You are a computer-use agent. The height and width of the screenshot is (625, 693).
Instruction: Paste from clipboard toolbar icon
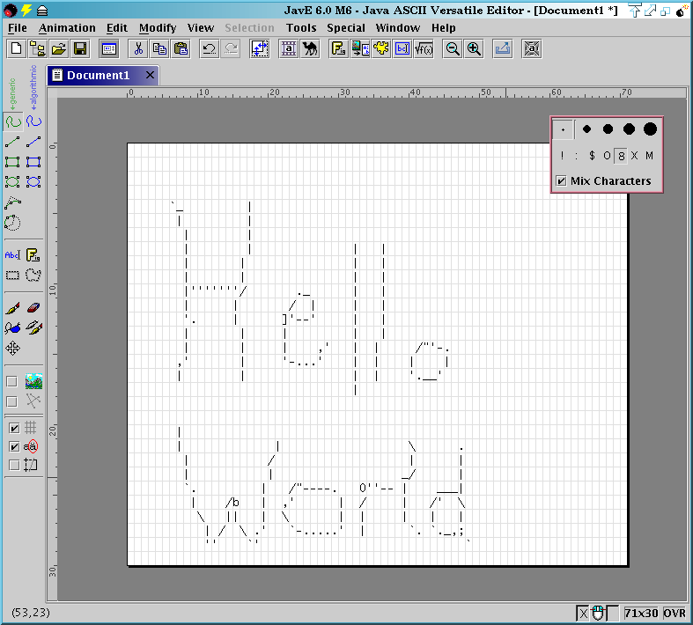pos(181,48)
